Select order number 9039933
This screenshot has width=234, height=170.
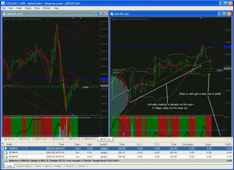[x=13, y=149]
